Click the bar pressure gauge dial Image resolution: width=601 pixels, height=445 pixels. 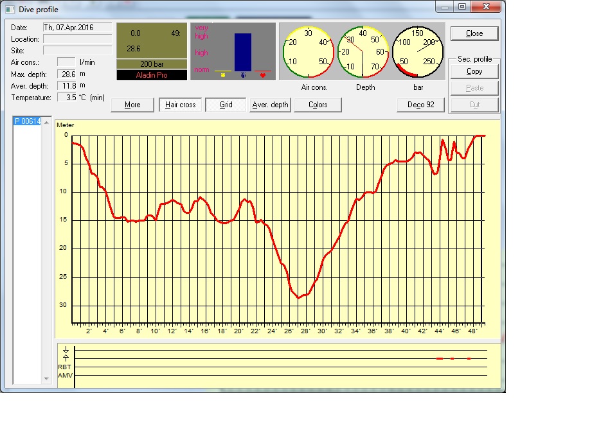point(418,52)
